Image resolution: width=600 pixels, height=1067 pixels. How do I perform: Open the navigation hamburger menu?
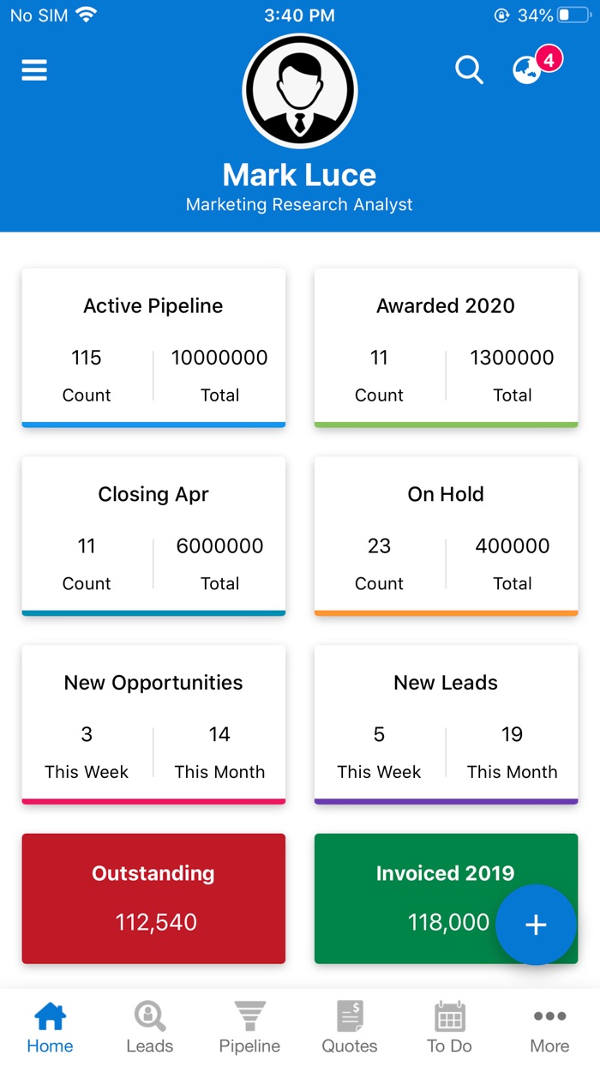click(33, 69)
